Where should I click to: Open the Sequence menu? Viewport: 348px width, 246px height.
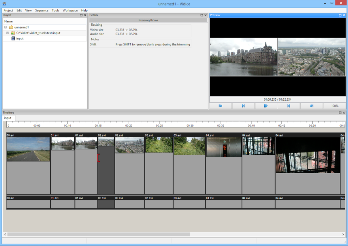(x=41, y=10)
